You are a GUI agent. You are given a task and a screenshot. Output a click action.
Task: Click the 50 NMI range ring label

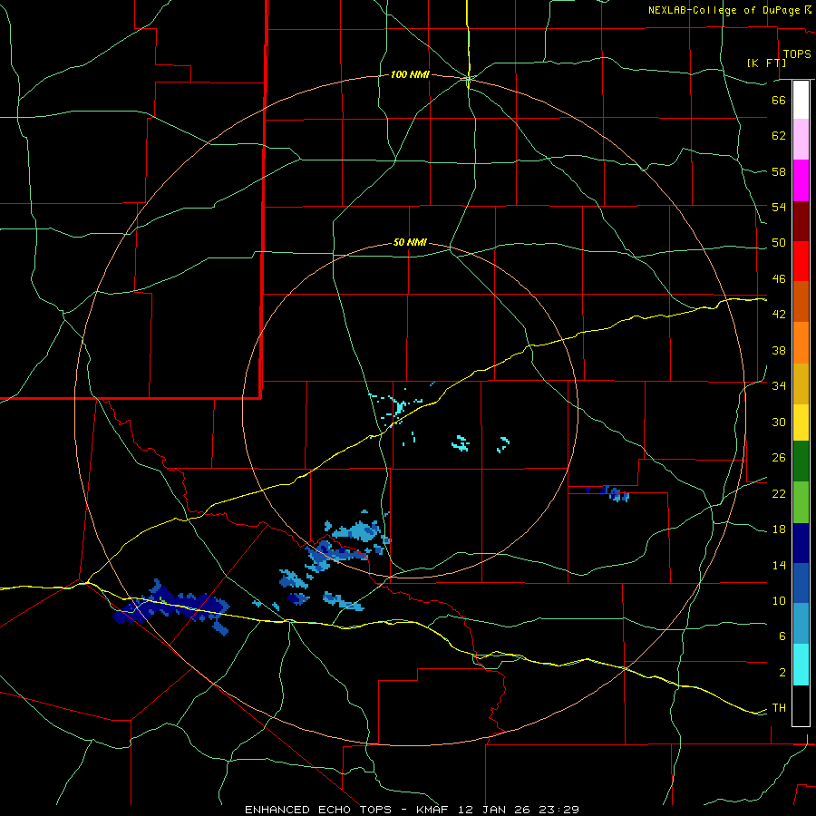click(410, 242)
